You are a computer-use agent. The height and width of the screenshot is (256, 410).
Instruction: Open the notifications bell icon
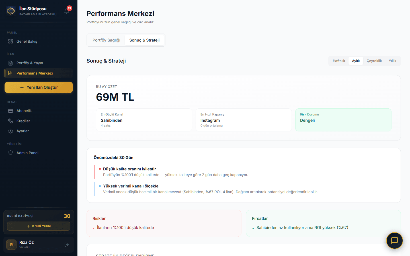coord(67,11)
